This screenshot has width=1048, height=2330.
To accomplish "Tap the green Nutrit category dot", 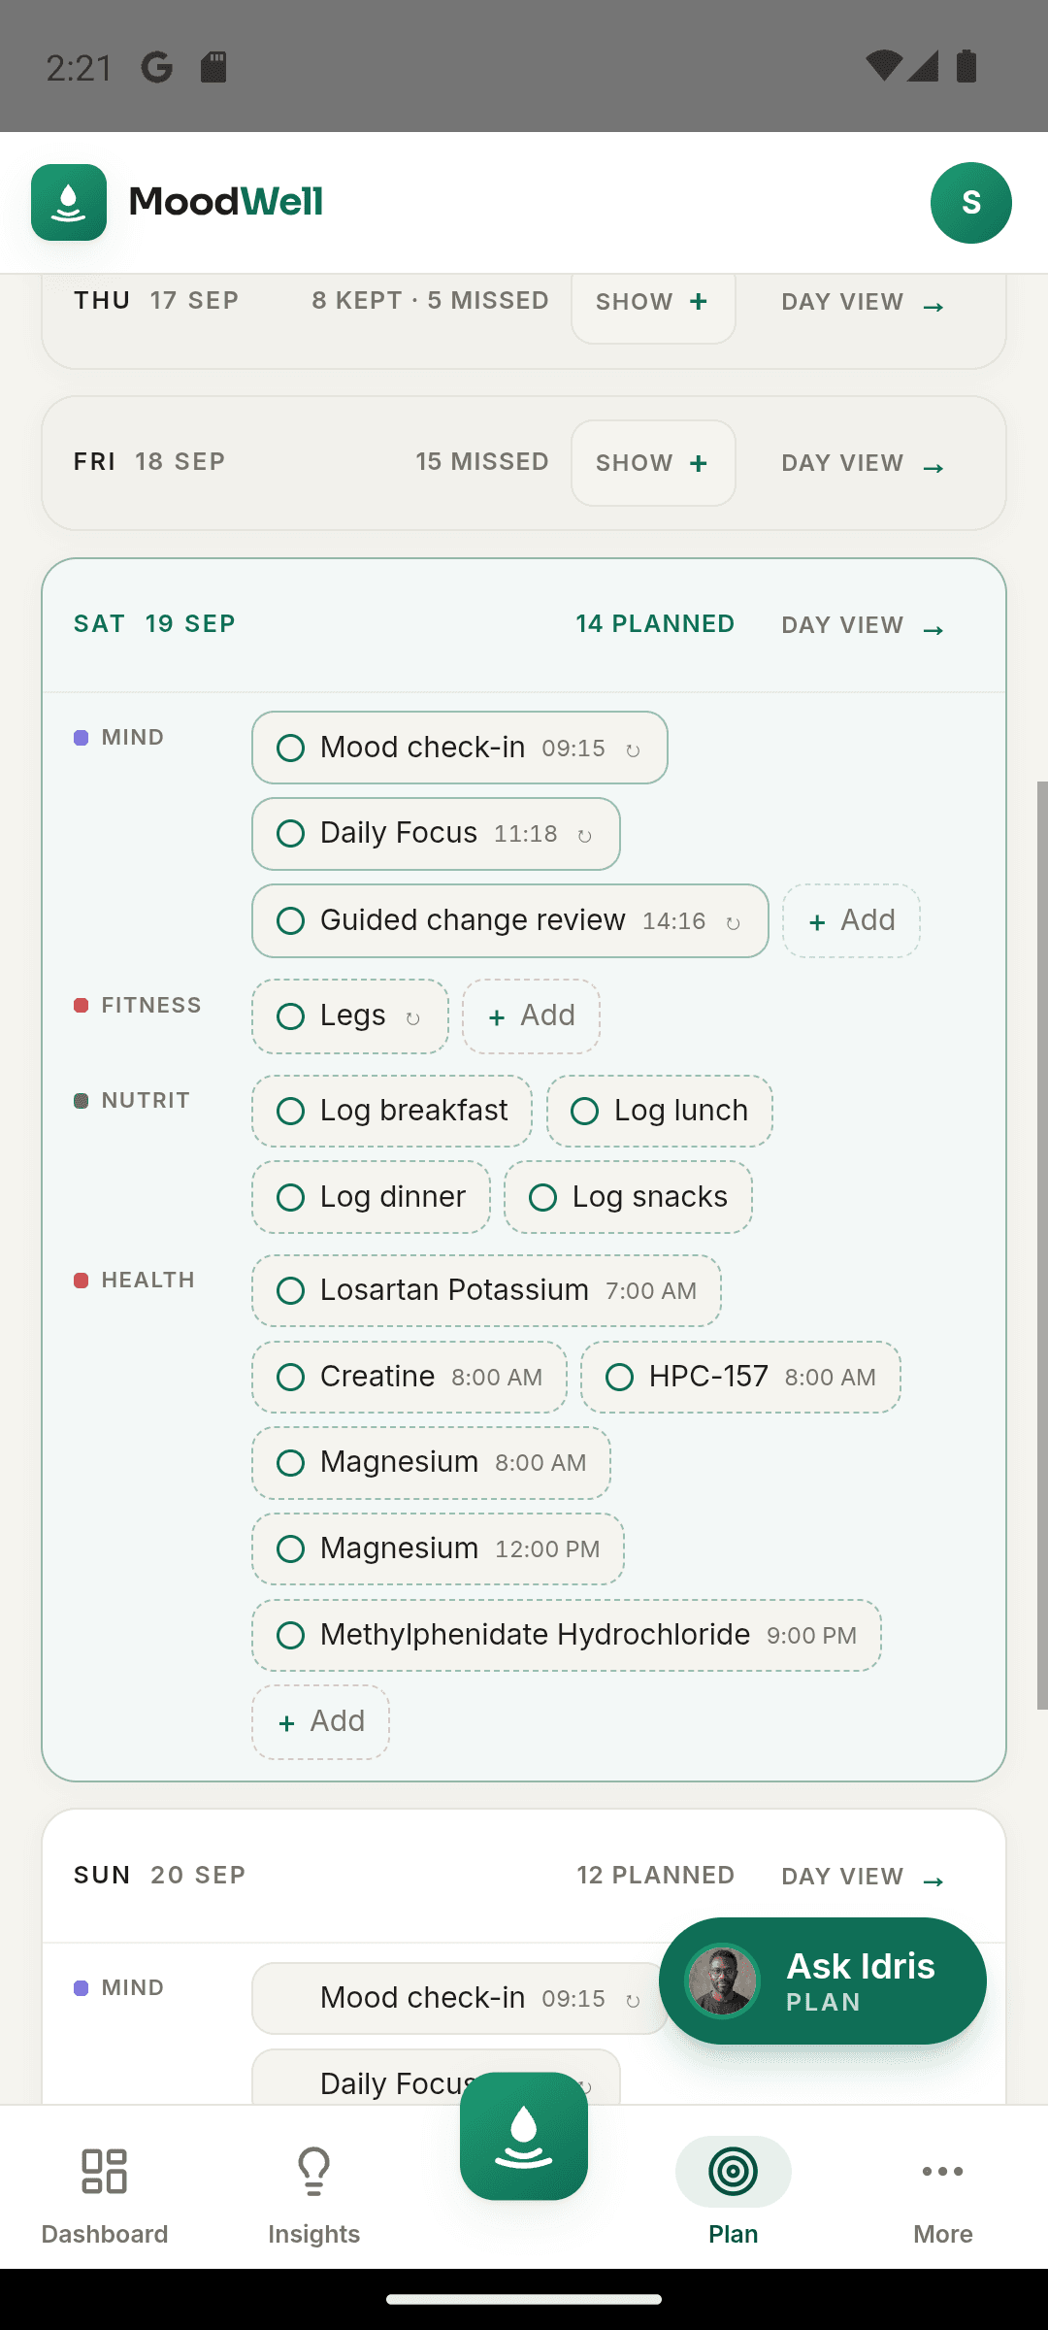I will [82, 1100].
